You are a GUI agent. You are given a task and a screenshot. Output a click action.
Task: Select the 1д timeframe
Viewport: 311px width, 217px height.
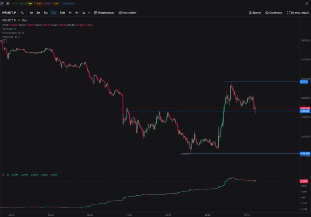pos(84,13)
